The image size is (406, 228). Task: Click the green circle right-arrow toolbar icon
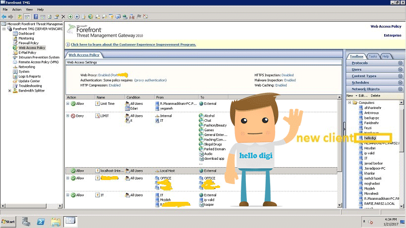(x=70, y=17)
